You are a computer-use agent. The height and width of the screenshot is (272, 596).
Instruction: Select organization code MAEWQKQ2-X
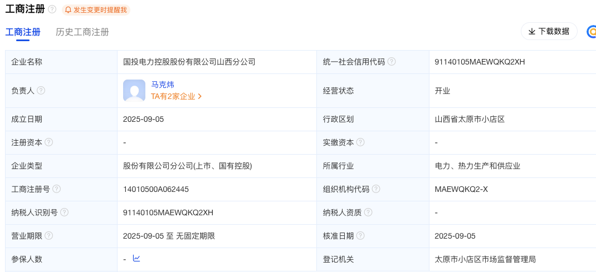461,189
